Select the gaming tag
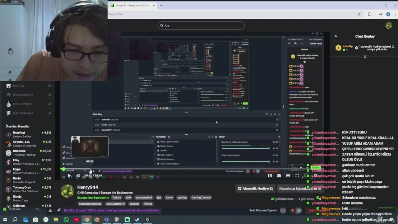 click(x=182, y=198)
